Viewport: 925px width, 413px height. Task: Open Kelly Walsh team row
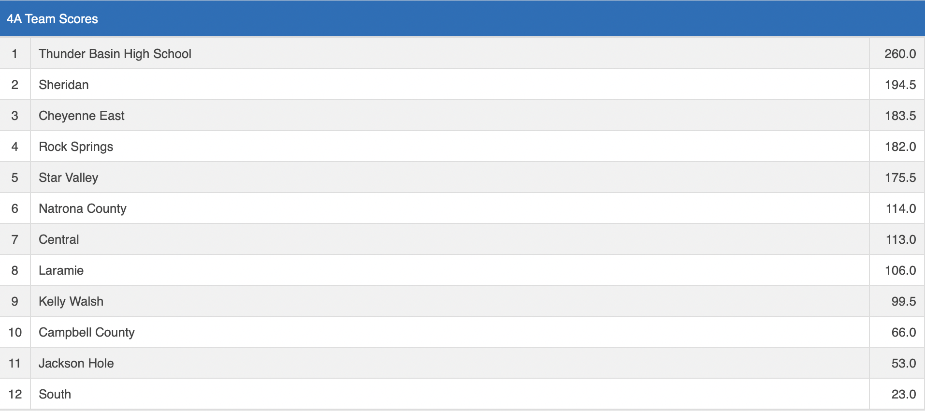pos(71,301)
